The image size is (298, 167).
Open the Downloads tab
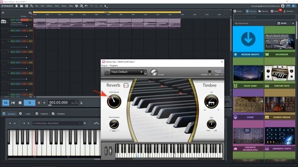[289, 11]
